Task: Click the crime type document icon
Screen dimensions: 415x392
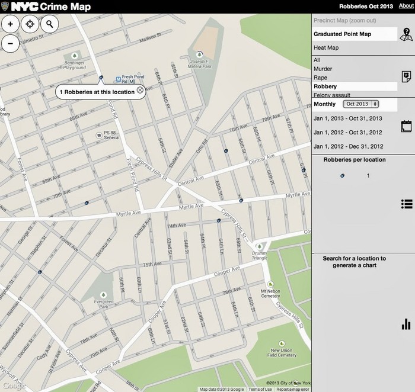Action: [406, 76]
